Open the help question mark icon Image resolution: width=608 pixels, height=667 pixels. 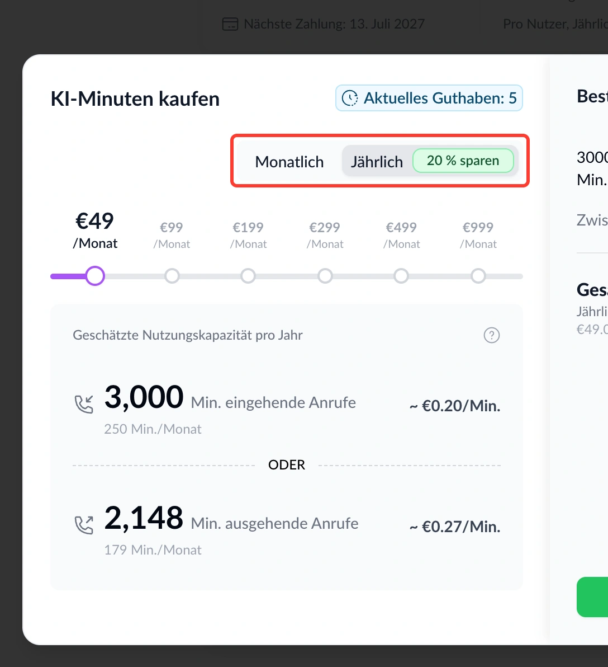click(492, 335)
